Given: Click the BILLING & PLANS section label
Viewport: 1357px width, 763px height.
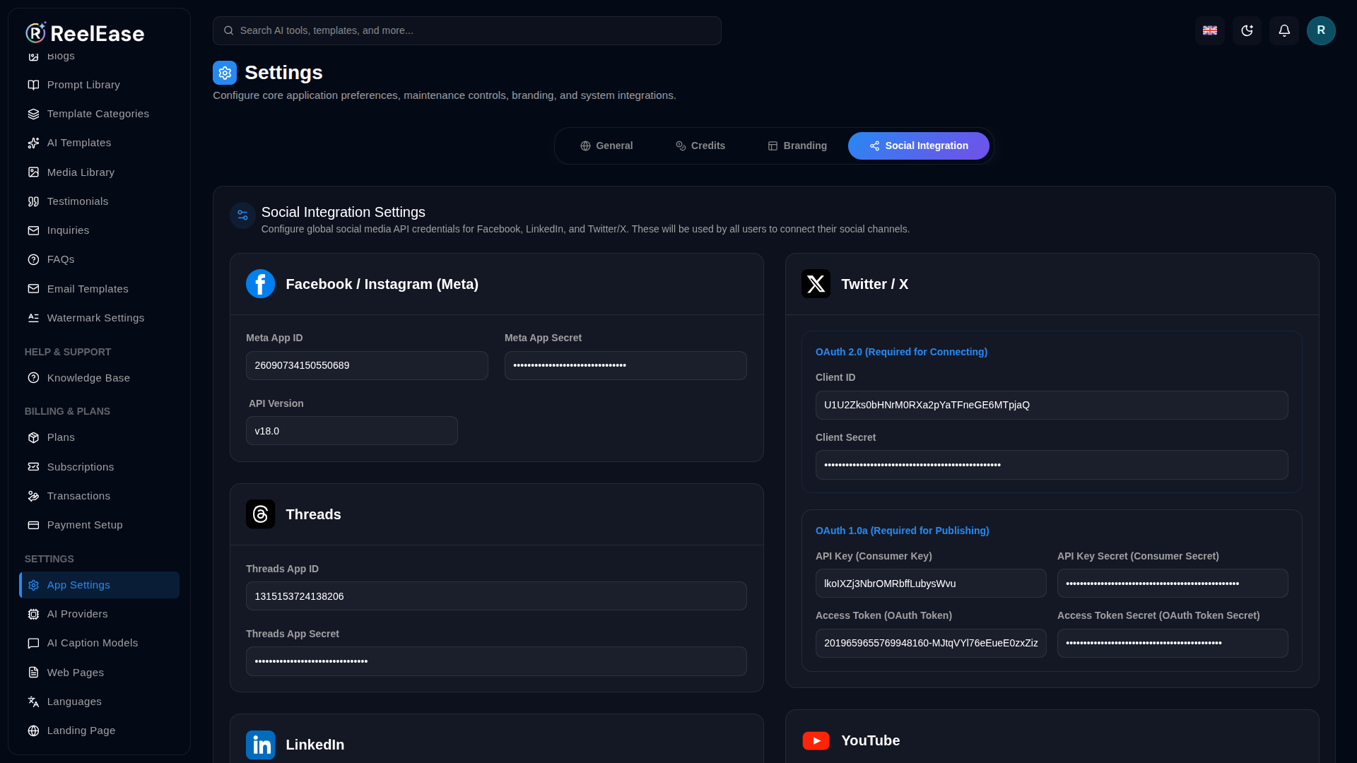Looking at the screenshot, I should 67,411.
